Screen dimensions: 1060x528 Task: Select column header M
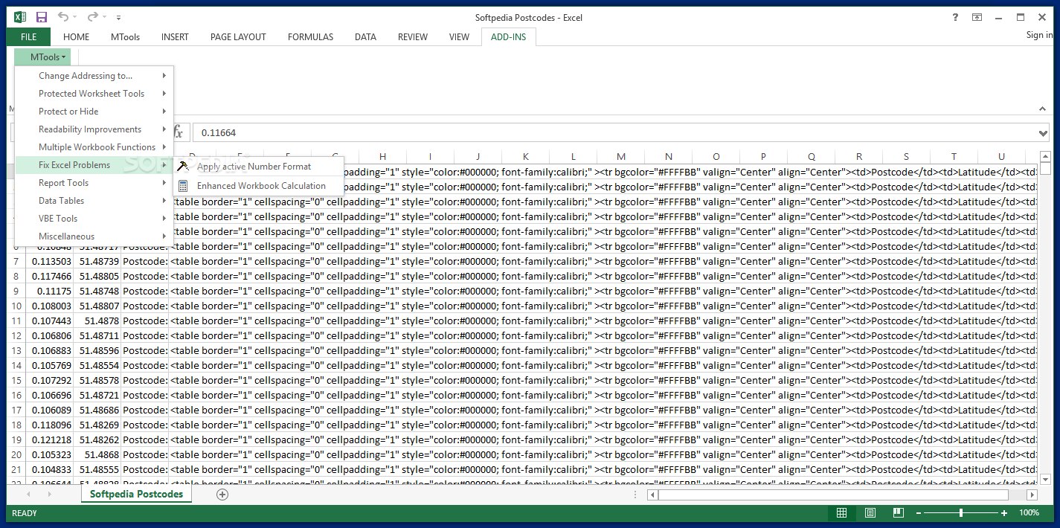[621, 156]
